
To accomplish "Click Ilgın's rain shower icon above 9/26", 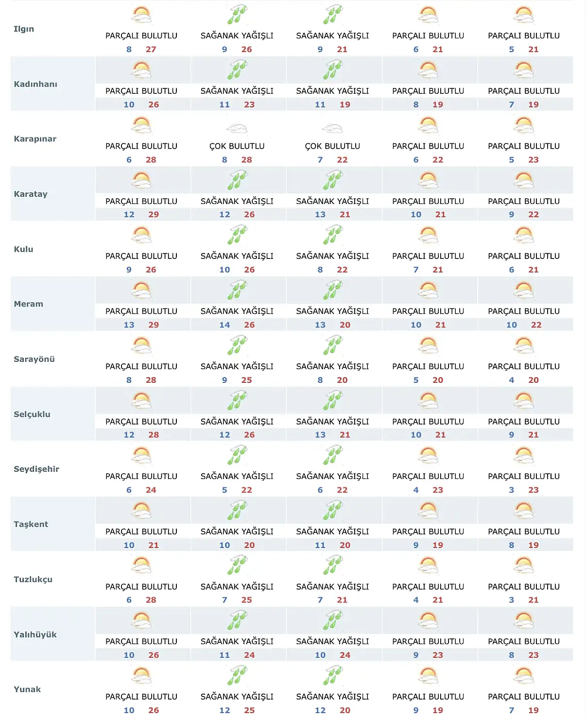I will 237,15.
